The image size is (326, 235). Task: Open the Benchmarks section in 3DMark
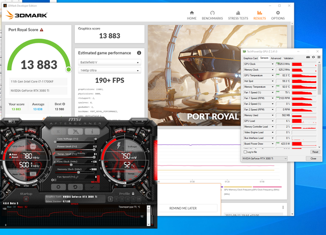point(212,15)
